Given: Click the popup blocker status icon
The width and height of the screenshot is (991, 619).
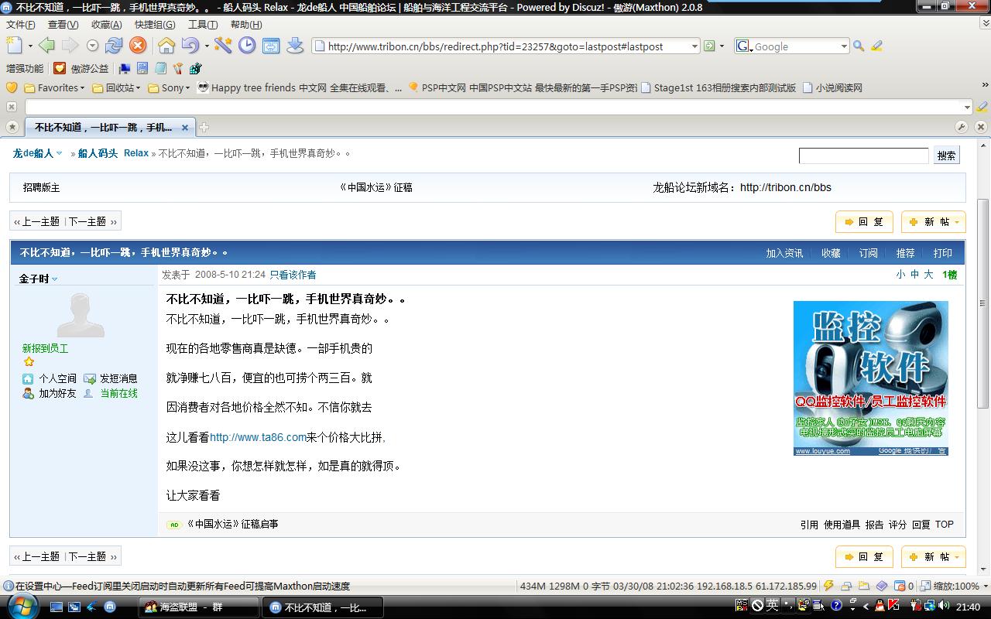Looking at the screenshot, I should (900, 586).
